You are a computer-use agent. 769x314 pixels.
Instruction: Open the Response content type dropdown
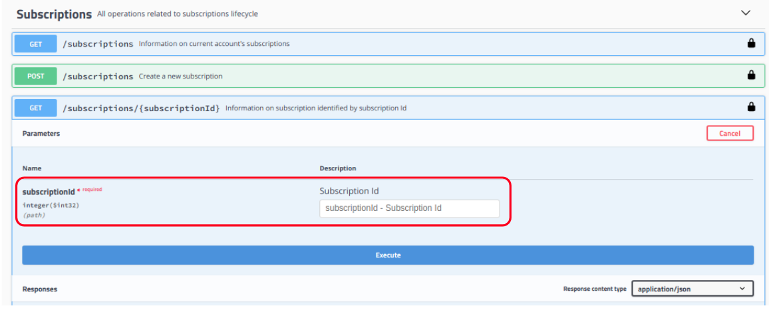pyautogui.click(x=692, y=289)
